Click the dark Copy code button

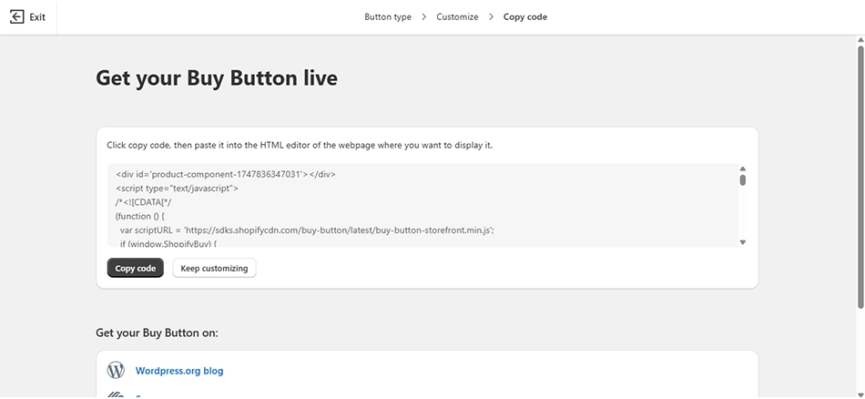(135, 268)
